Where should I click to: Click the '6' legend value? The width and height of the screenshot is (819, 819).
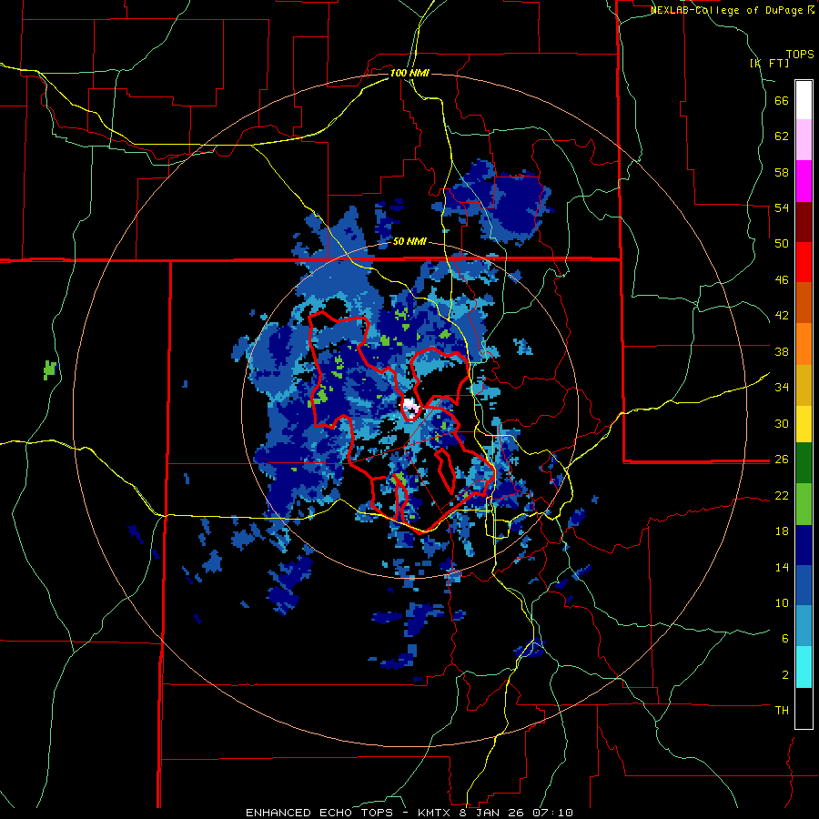pos(785,638)
